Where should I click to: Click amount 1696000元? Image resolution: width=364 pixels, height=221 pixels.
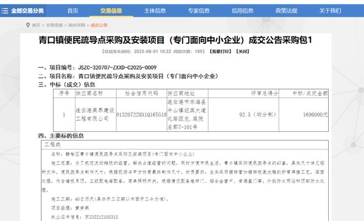[315, 114]
